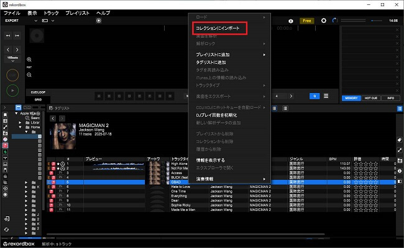Toggle the Free plan badge

[306, 21]
